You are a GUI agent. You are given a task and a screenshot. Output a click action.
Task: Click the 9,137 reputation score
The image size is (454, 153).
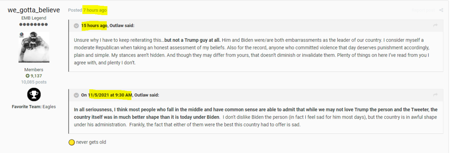coord(36,76)
